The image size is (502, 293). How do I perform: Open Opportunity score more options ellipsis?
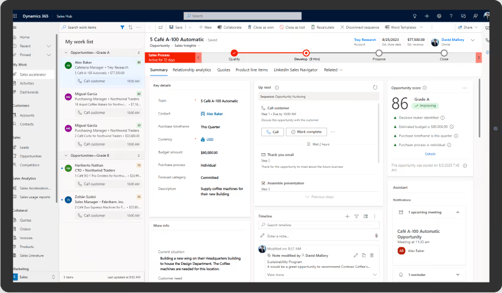[x=465, y=88]
